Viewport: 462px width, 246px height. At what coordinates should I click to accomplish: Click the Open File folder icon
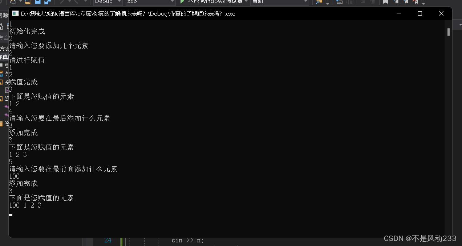[28, 2]
